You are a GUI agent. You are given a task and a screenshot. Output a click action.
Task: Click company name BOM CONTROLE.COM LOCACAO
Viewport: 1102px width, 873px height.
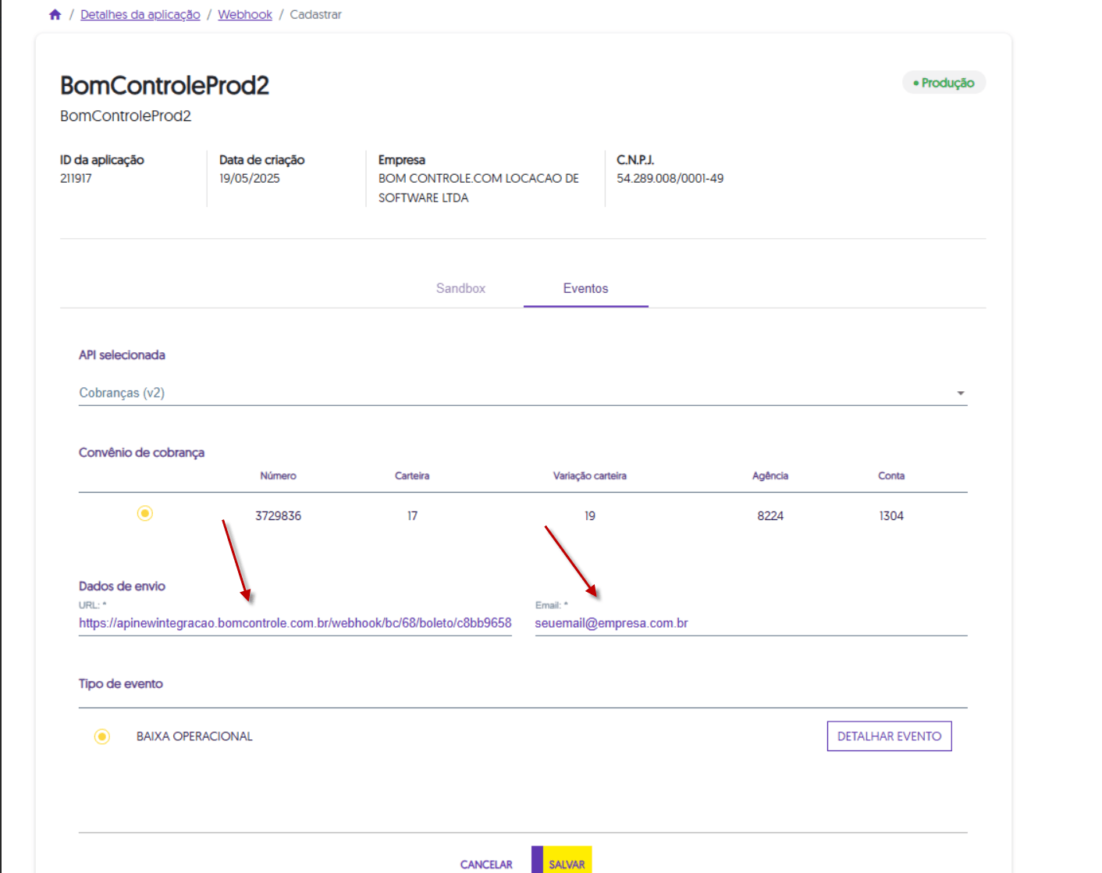tap(478, 188)
